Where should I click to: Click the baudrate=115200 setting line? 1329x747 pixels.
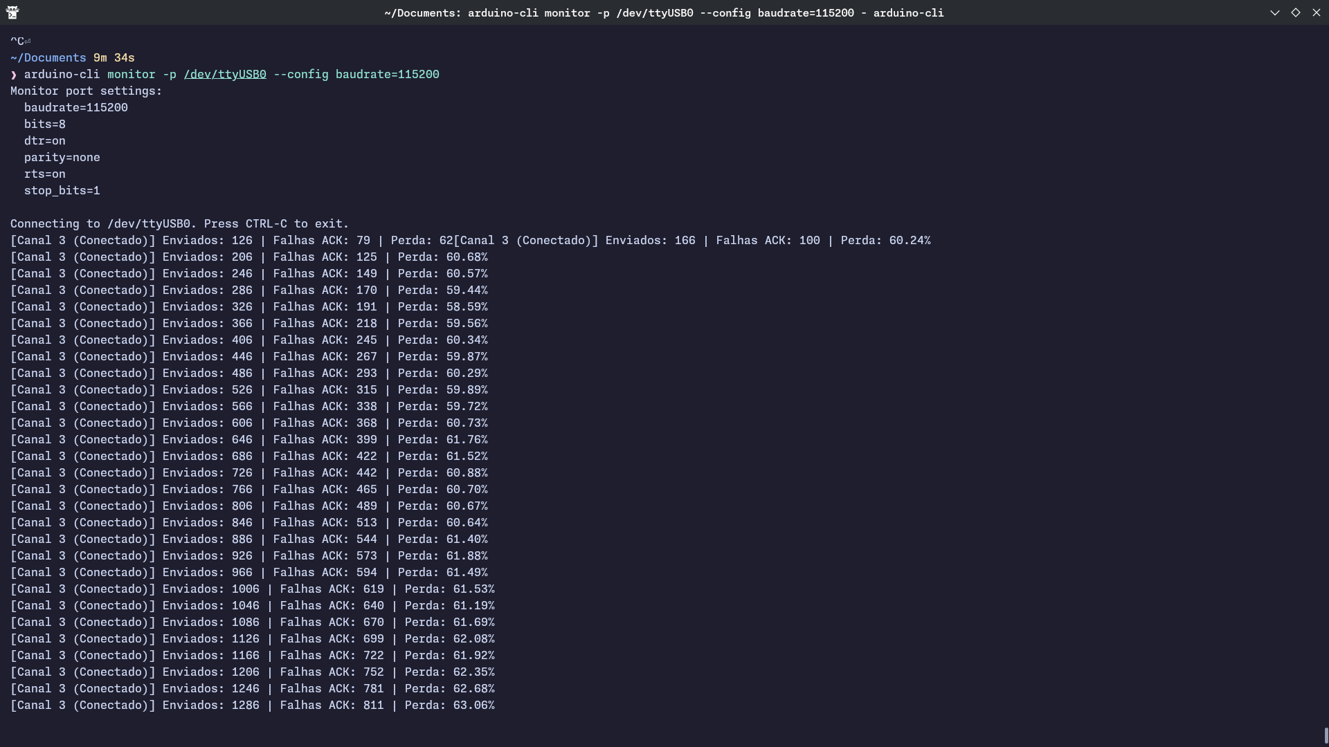click(x=76, y=107)
